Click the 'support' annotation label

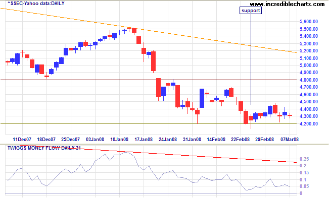tap(251, 11)
